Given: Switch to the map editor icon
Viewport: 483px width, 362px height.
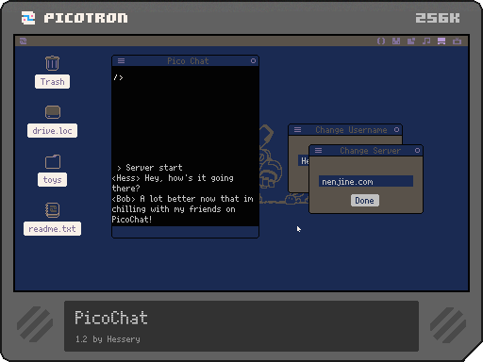Looking at the screenshot, I should pos(411,41).
